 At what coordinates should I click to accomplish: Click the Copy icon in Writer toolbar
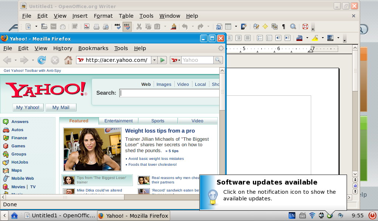[x=148, y=27]
